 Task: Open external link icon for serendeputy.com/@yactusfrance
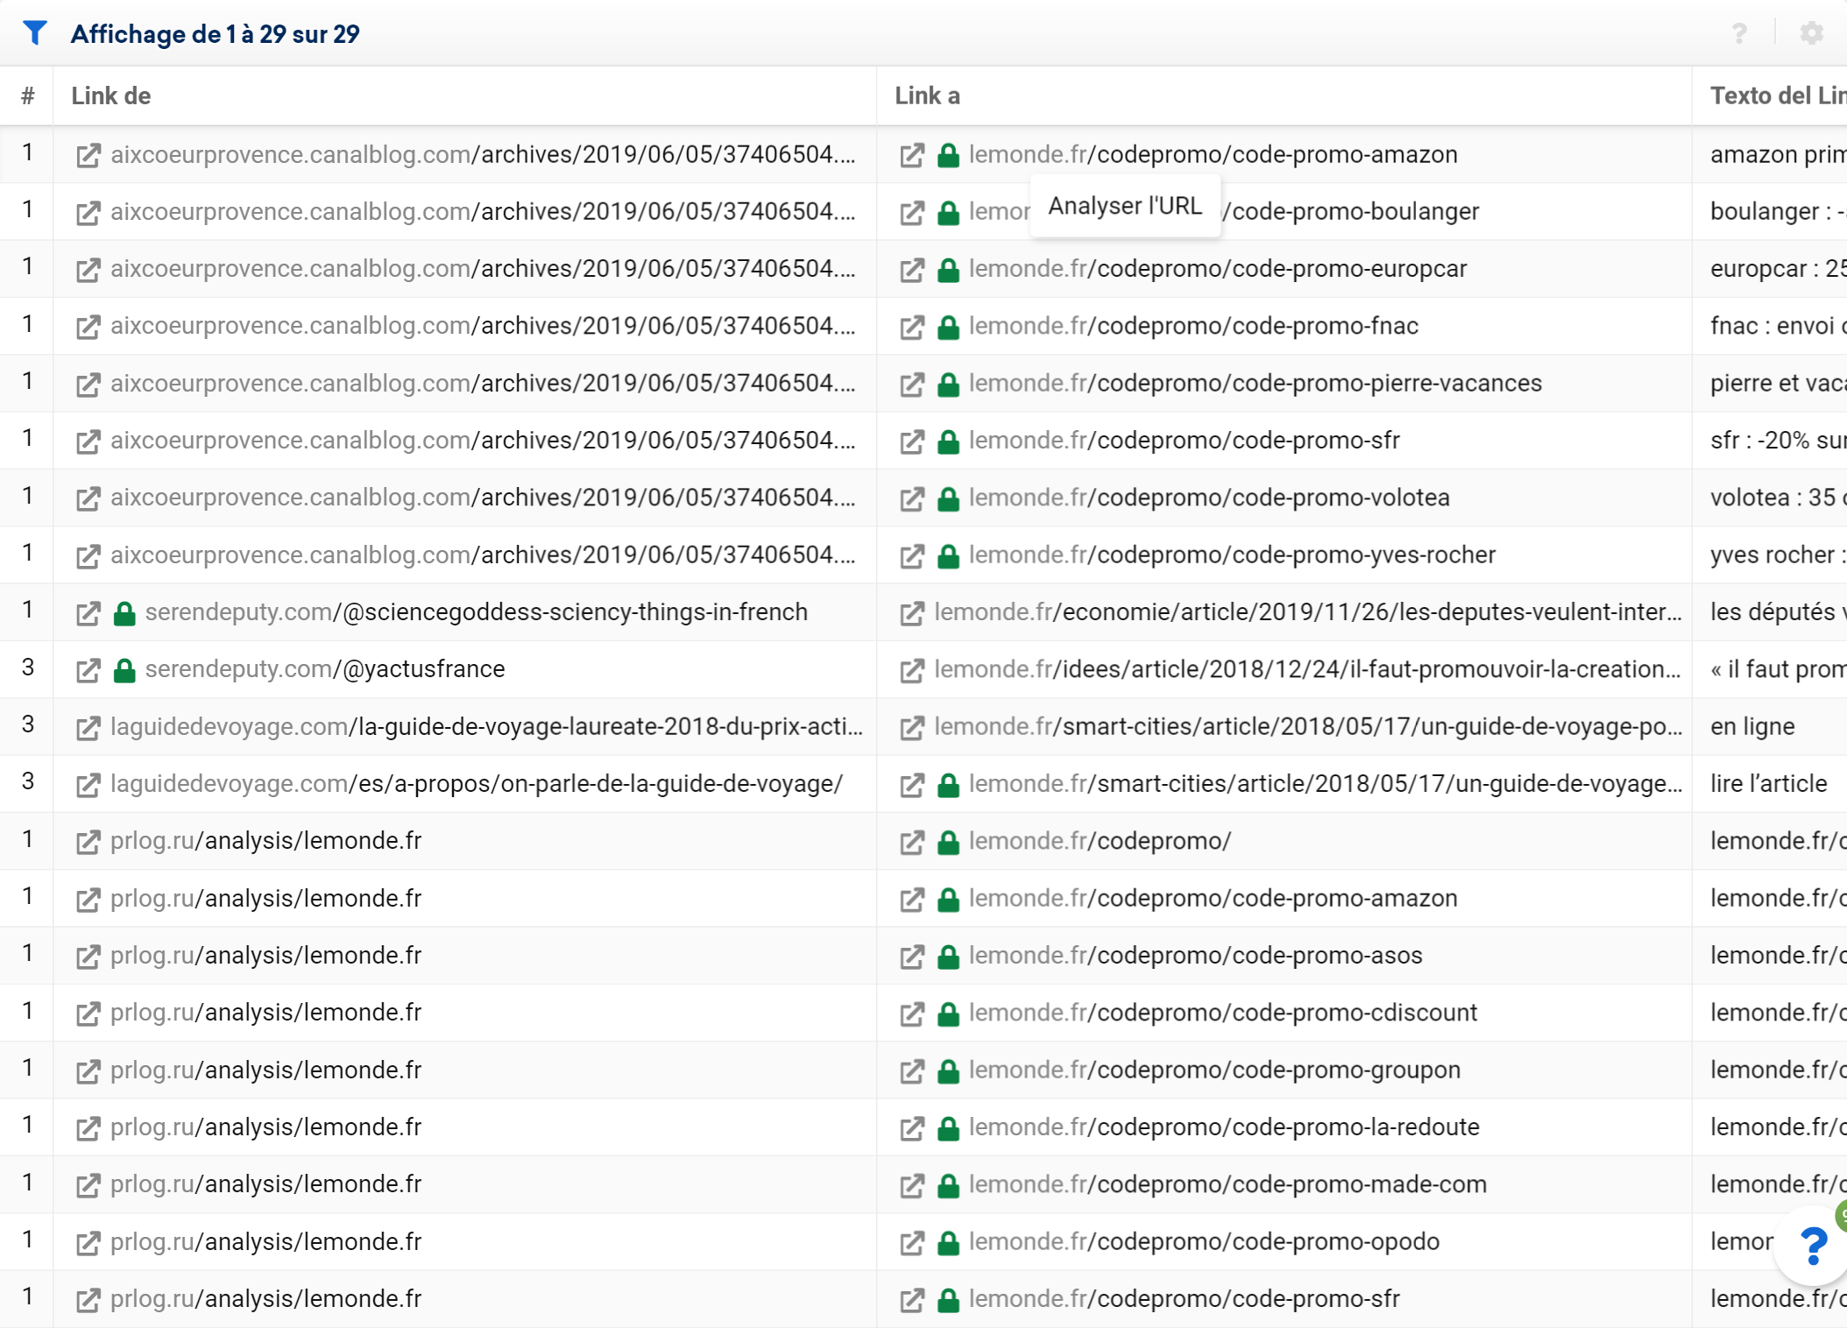(88, 670)
